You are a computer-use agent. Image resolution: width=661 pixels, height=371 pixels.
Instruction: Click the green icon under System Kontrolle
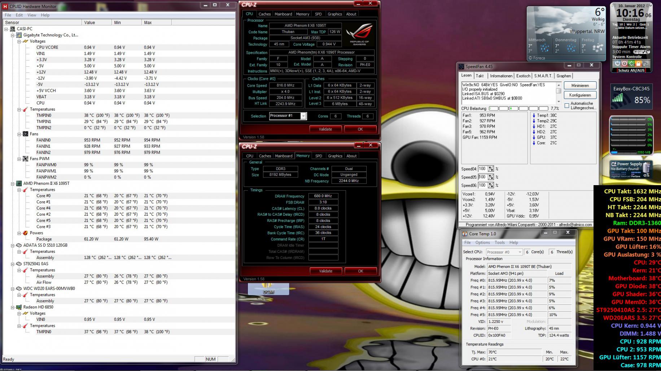click(631, 63)
